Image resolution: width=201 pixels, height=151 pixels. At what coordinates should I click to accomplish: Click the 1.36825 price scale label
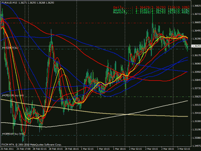pos(196,6)
